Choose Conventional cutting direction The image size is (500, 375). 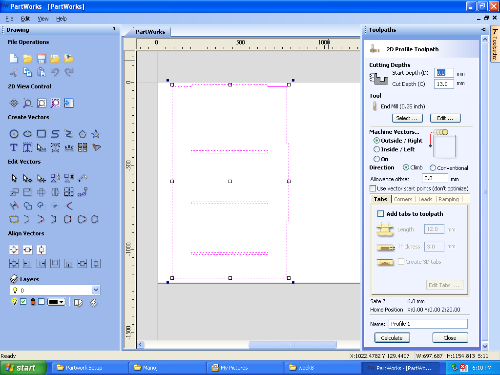[433, 168]
